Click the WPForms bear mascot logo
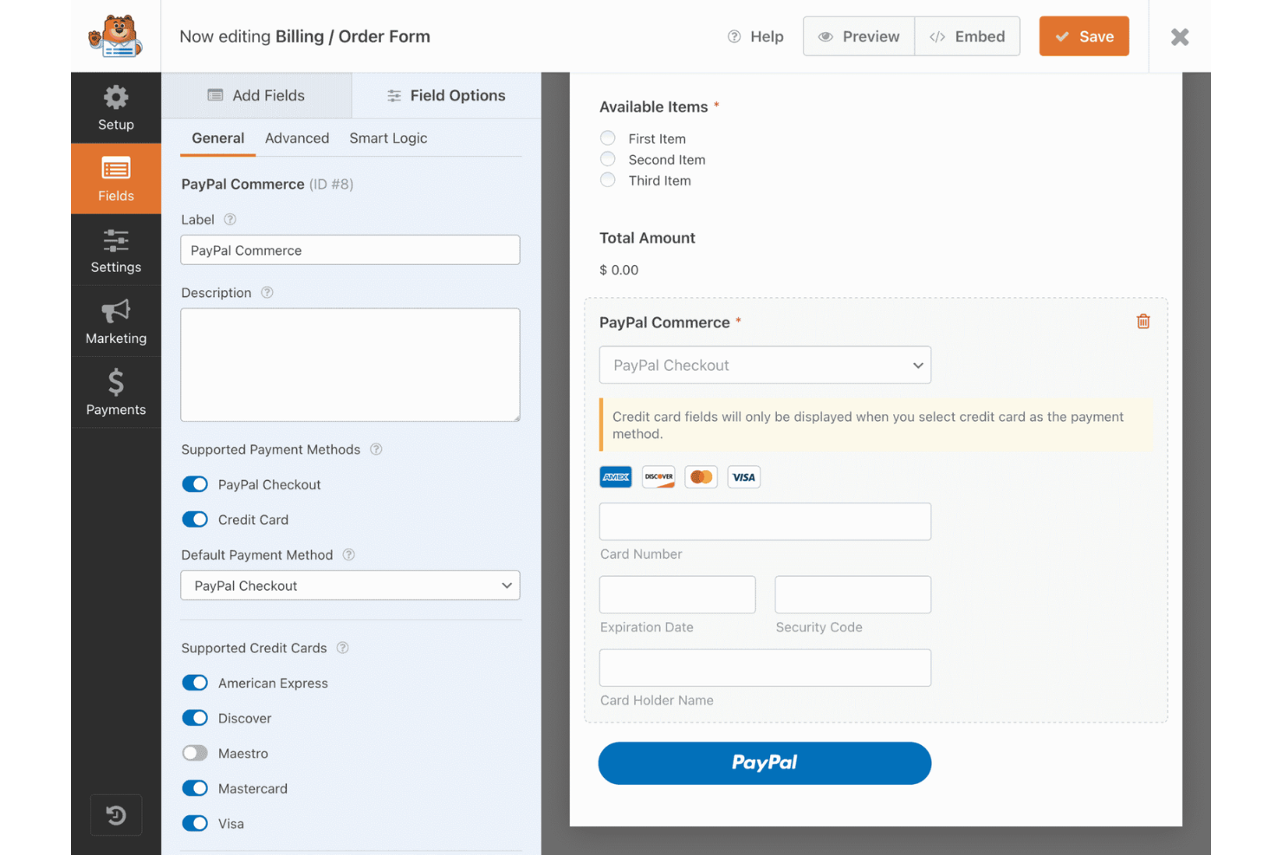The image size is (1282, 855). click(x=115, y=36)
